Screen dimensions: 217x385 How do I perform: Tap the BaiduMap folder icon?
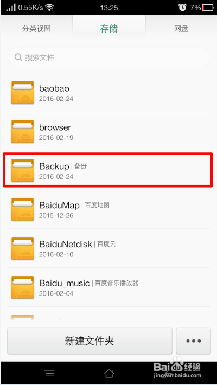pyautogui.click(x=22, y=209)
